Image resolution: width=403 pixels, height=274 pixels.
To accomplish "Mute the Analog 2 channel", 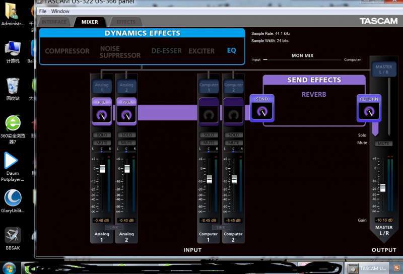I will (x=126, y=143).
